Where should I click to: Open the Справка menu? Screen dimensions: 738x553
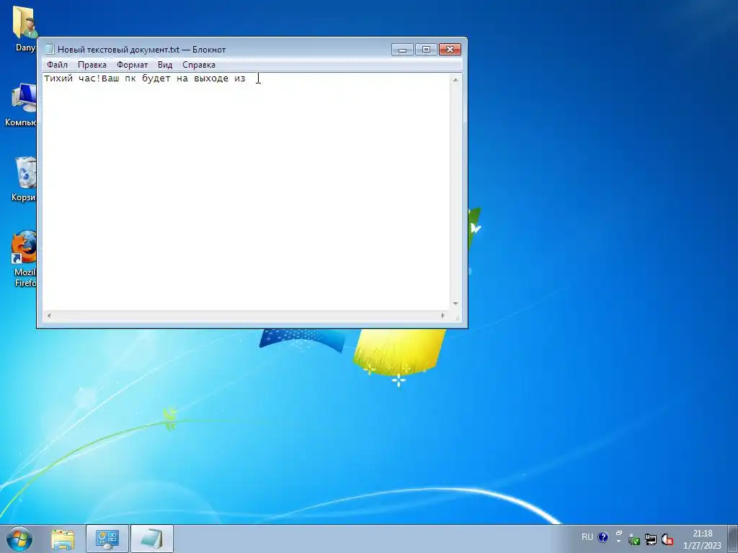click(199, 65)
